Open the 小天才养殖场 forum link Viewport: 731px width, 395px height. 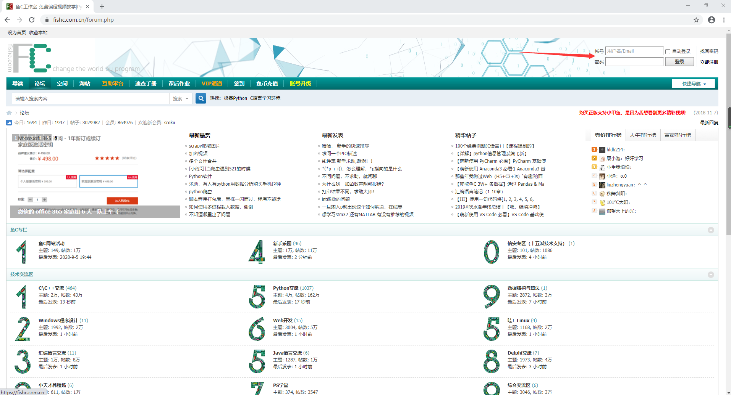point(52,385)
